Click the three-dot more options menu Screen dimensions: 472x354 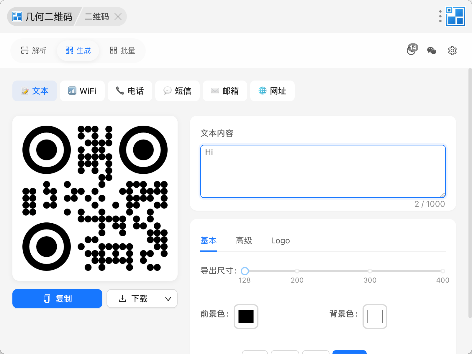coord(440,17)
